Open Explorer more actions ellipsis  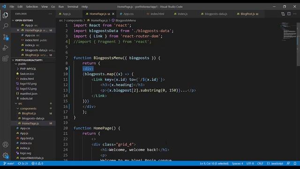pos(50,14)
